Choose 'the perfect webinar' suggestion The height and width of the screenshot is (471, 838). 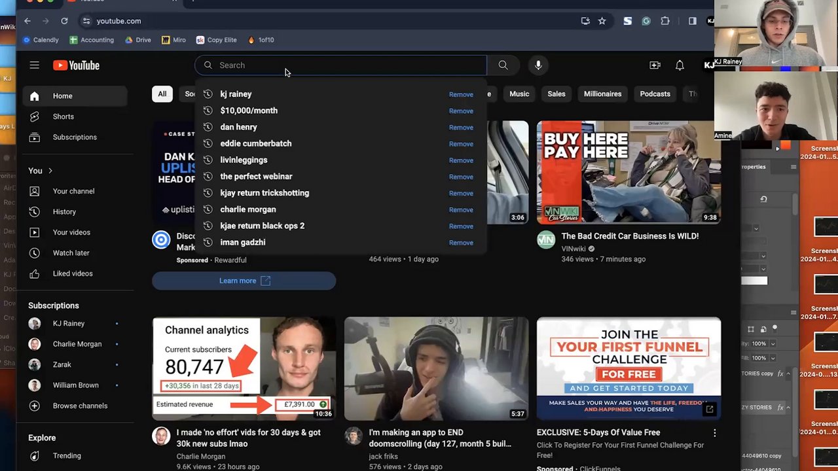click(x=256, y=177)
